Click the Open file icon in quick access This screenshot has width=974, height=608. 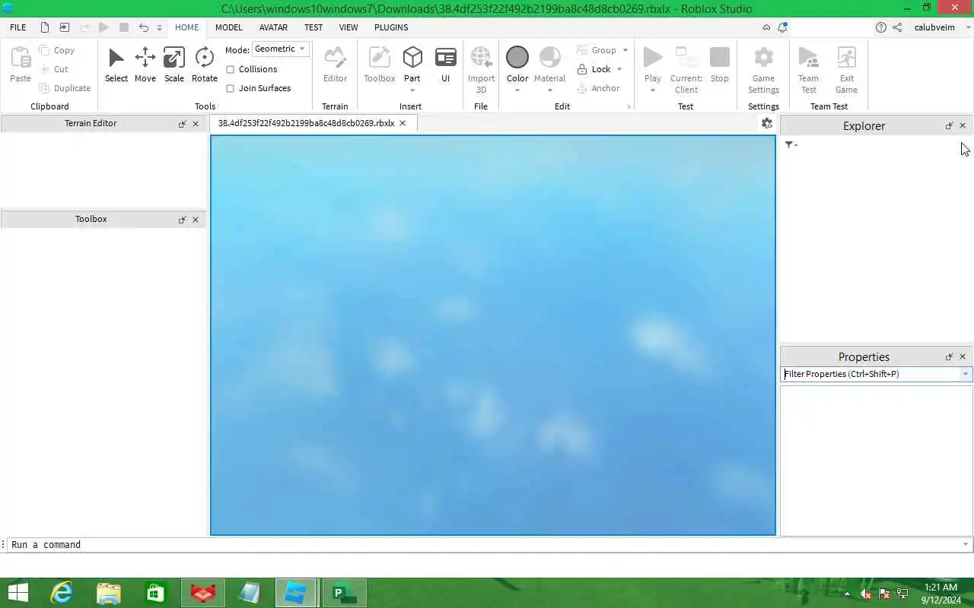(x=64, y=27)
